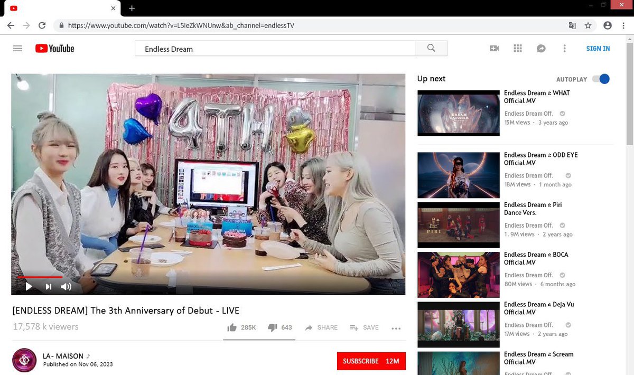Click the Endless Dream search field

coord(275,49)
